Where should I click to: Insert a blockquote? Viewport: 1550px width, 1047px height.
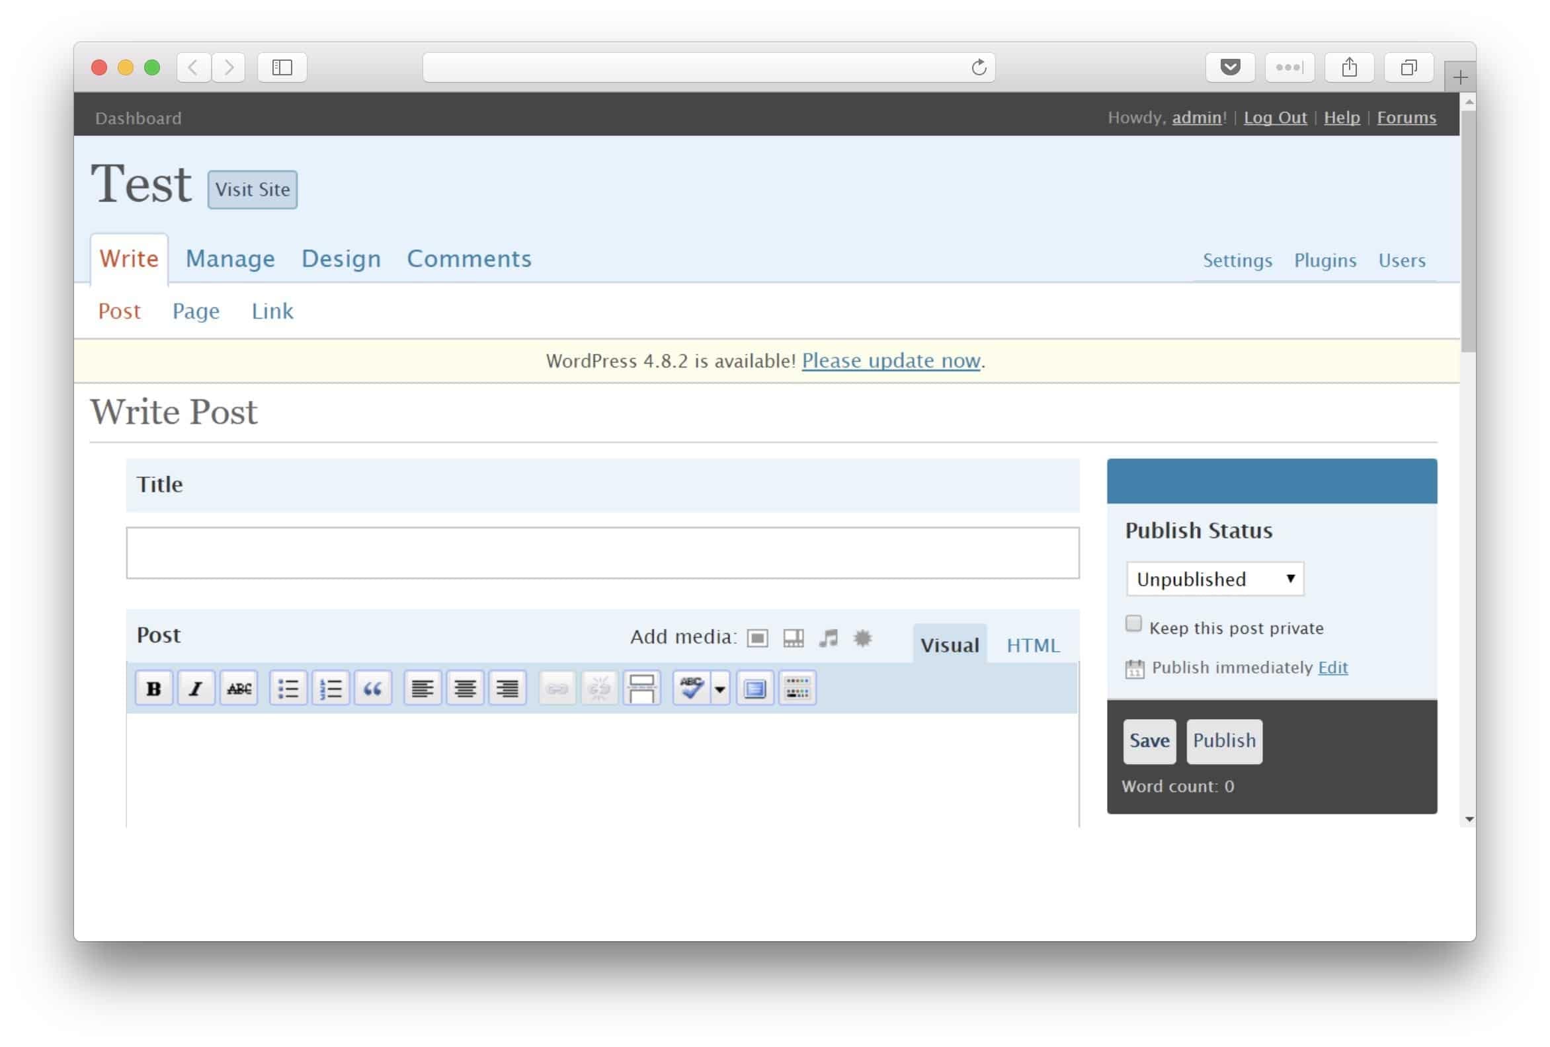(x=373, y=687)
